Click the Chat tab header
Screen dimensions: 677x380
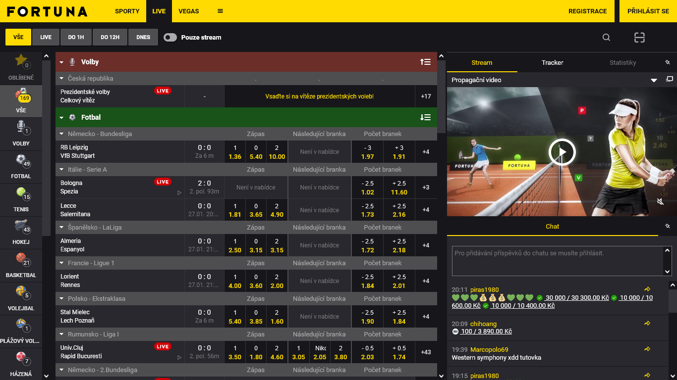tap(552, 226)
